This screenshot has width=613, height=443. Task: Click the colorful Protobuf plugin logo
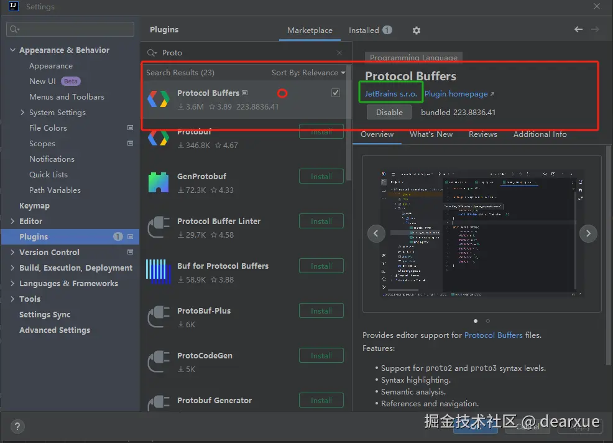(158, 138)
